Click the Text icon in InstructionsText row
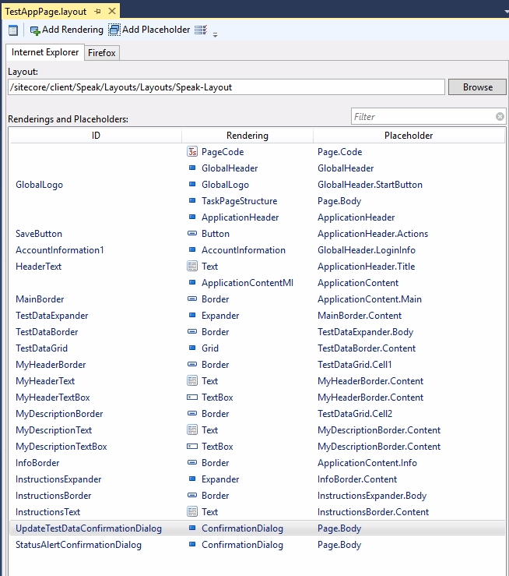509x576 pixels. click(x=192, y=512)
